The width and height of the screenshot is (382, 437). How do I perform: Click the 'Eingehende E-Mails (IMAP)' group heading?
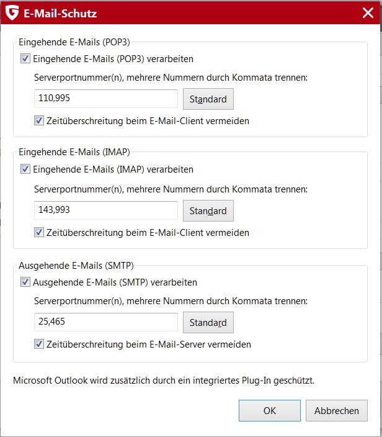(74, 152)
